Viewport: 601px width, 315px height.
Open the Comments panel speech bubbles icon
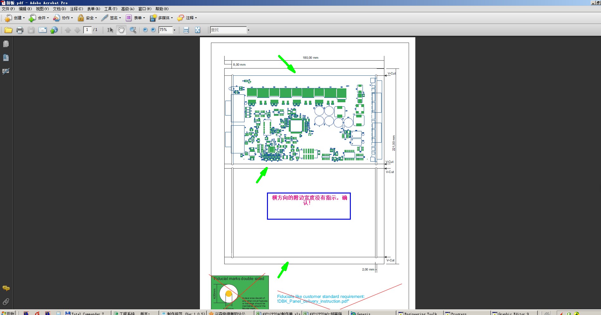pos(6,288)
